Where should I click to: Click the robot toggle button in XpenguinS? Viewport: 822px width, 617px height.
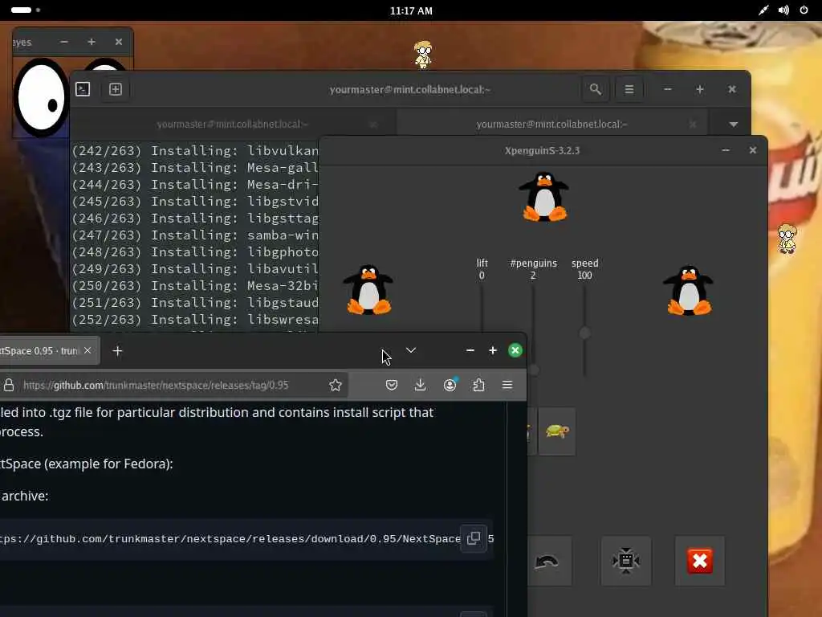(626, 561)
